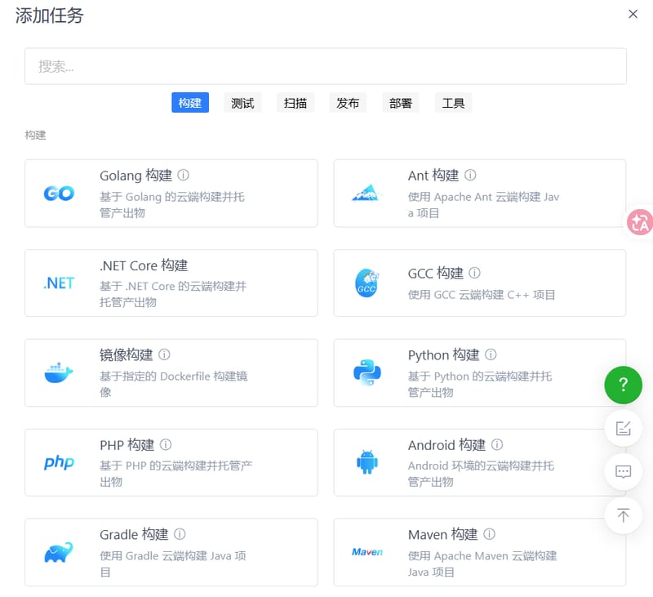Open info icon next to Ant 构建

[x=470, y=175]
